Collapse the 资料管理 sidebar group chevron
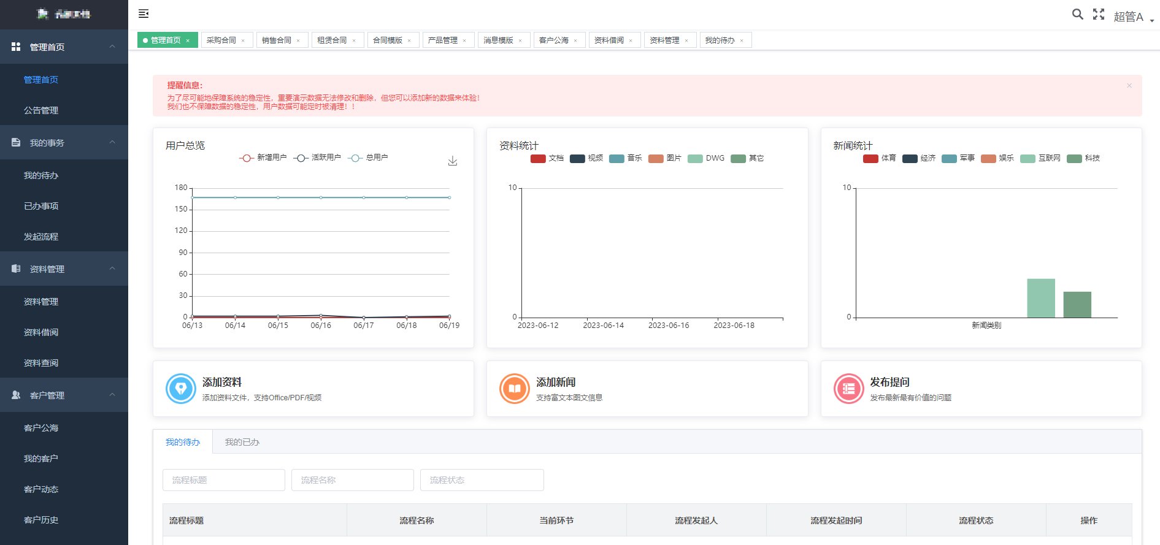 pos(112,269)
